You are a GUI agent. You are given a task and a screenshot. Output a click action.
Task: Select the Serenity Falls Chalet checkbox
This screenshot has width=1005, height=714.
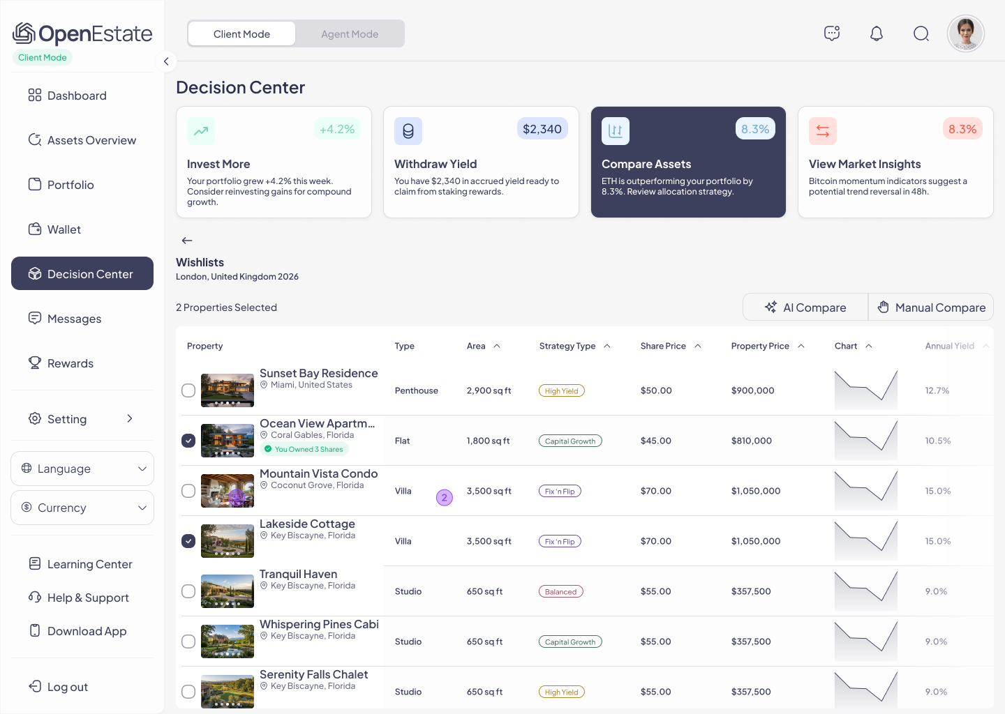pos(188,692)
